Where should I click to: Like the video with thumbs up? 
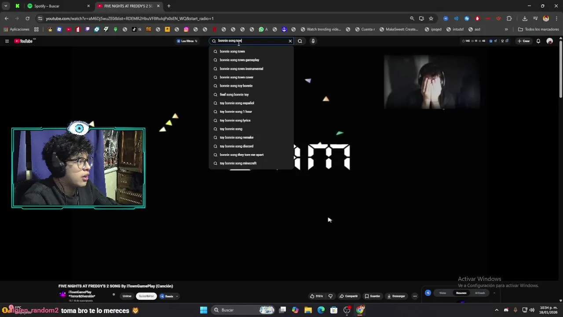click(317, 296)
